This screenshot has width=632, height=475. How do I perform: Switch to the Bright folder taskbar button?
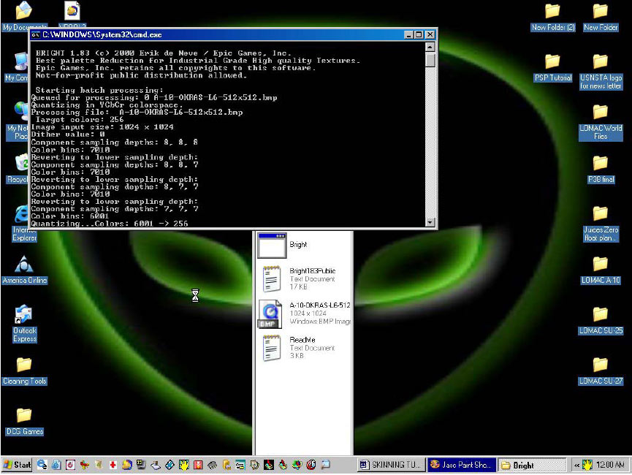click(532, 465)
